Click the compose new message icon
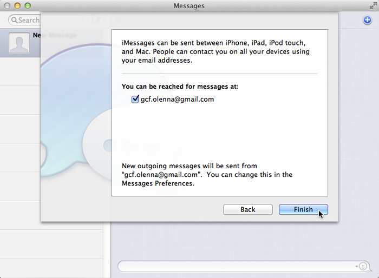 95,20
